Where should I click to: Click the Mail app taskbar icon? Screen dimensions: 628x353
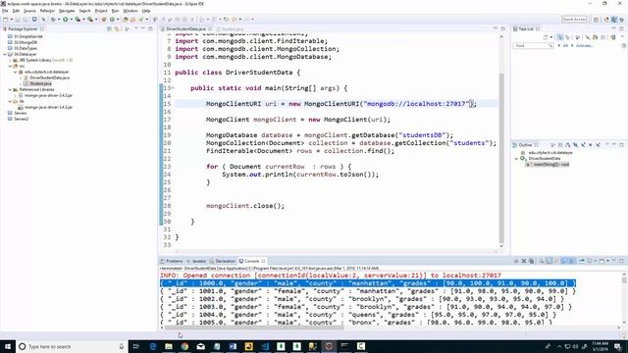(x=200, y=346)
